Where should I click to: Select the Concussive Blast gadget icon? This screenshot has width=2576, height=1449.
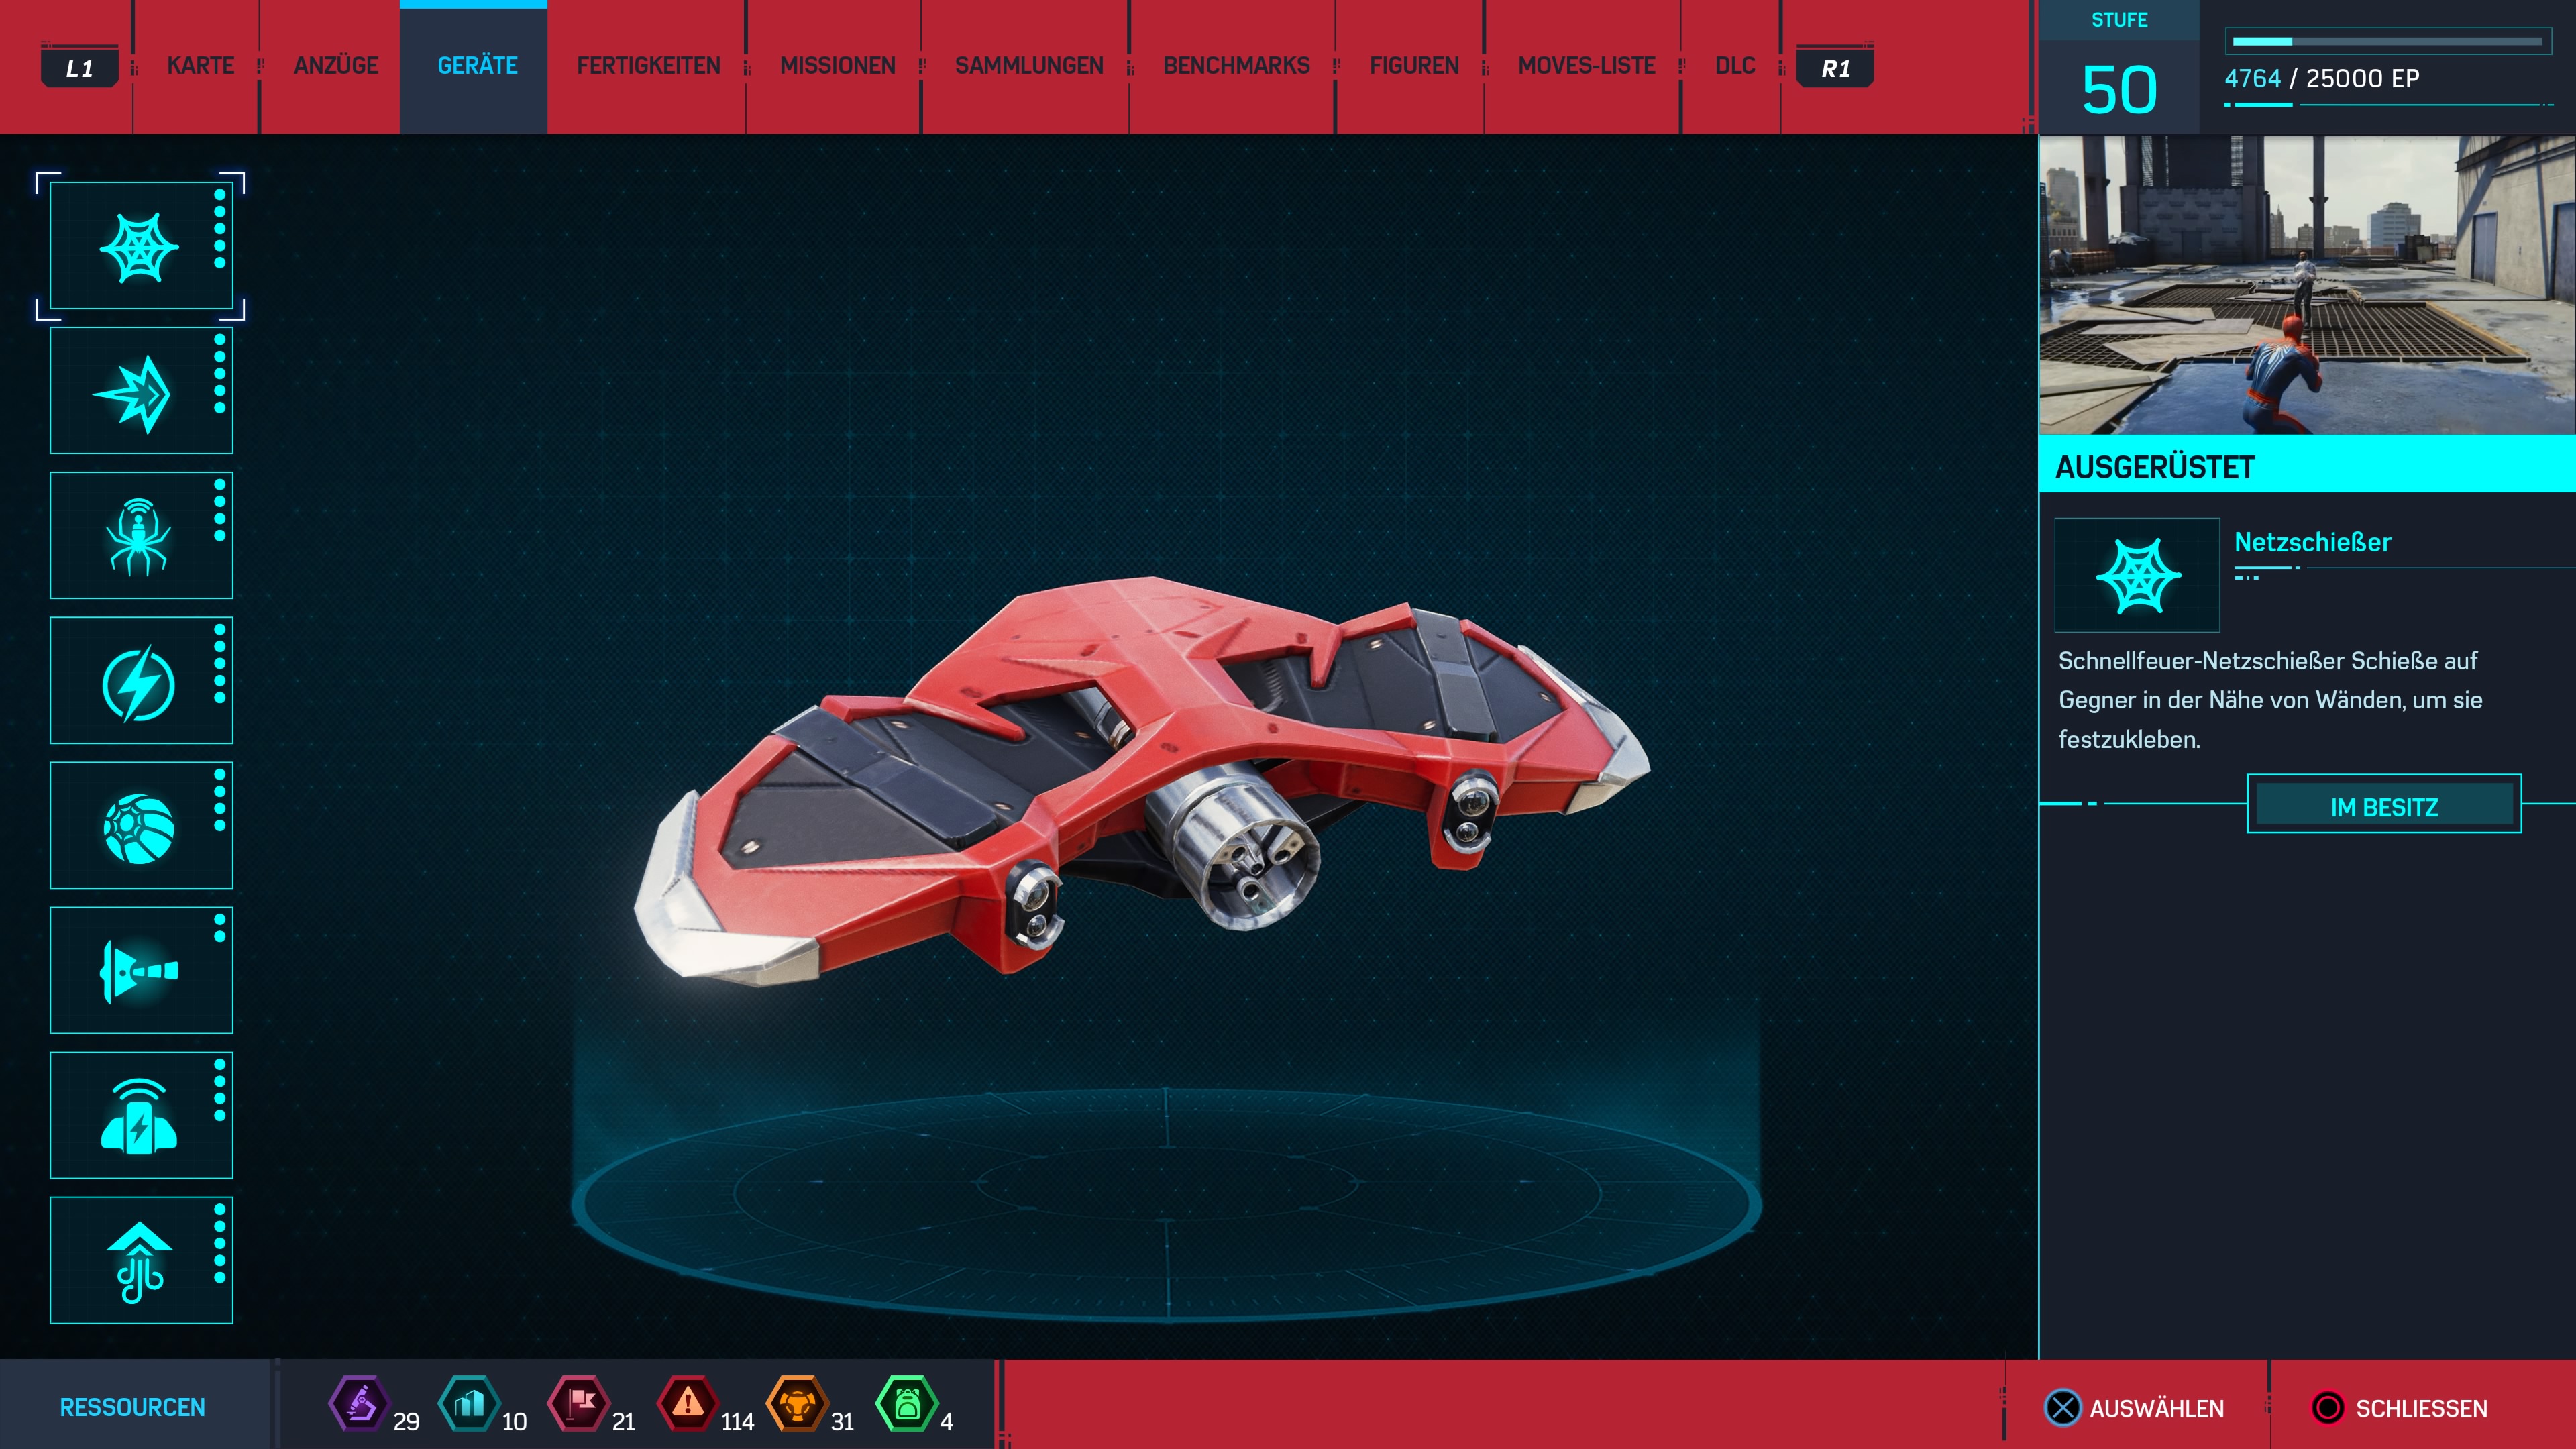coord(140,1116)
